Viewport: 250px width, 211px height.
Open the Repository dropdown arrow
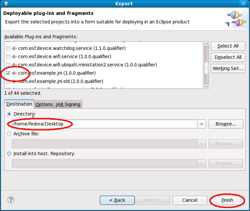click(x=202, y=164)
